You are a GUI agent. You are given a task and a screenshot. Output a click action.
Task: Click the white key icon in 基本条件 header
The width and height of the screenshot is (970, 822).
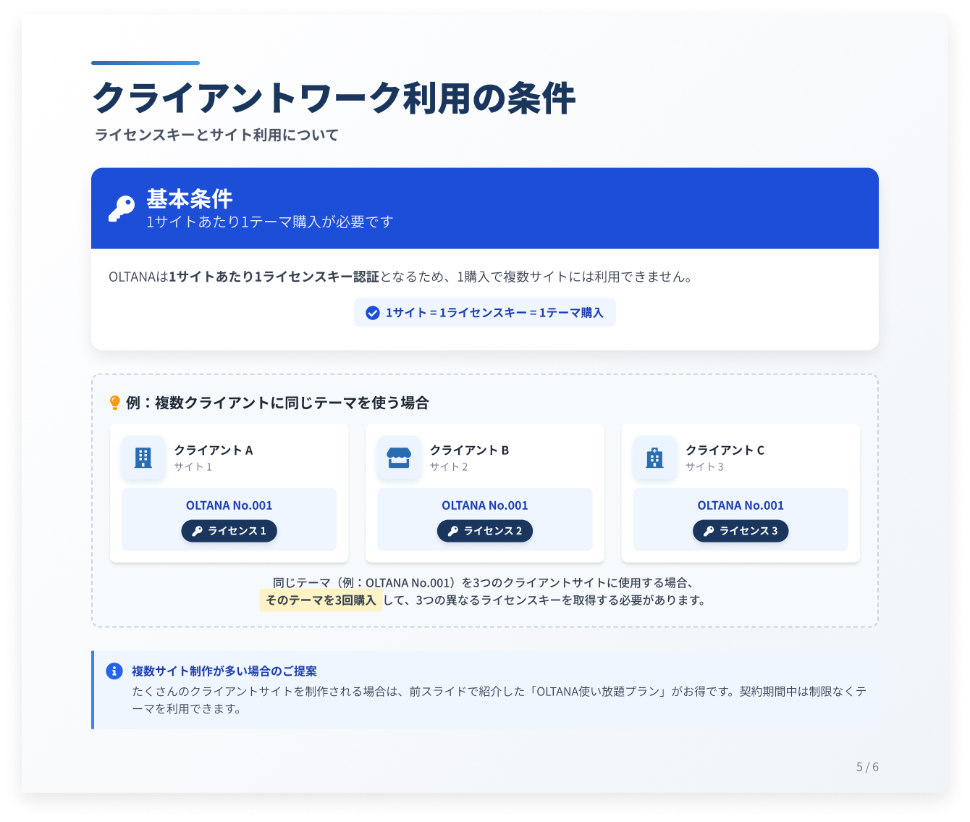point(122,209)
